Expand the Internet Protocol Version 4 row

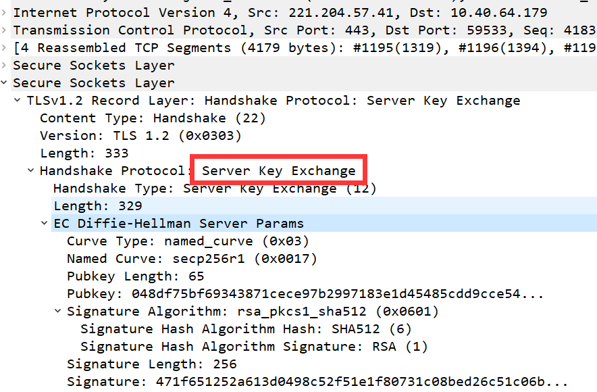coord(4,13)
